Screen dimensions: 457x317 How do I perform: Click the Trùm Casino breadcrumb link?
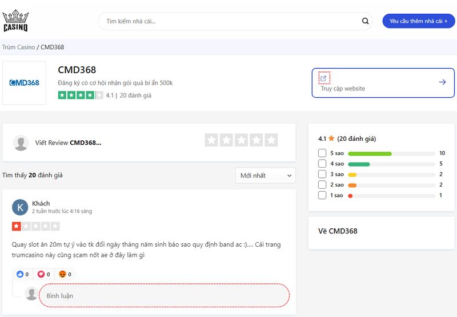(19, 47)
